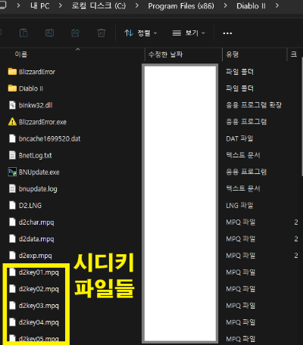
Task: Click the file name d2char.mpq
Action: pyautogui.click(x=36, y=222)
